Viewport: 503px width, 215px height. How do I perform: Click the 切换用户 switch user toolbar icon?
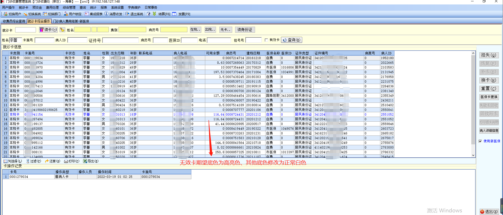(6, 14)
